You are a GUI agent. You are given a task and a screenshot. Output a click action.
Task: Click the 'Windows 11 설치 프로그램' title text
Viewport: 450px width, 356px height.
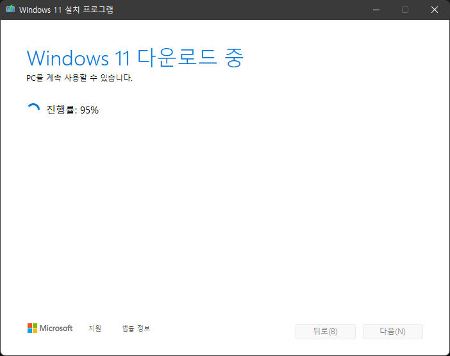click(66, 10)
